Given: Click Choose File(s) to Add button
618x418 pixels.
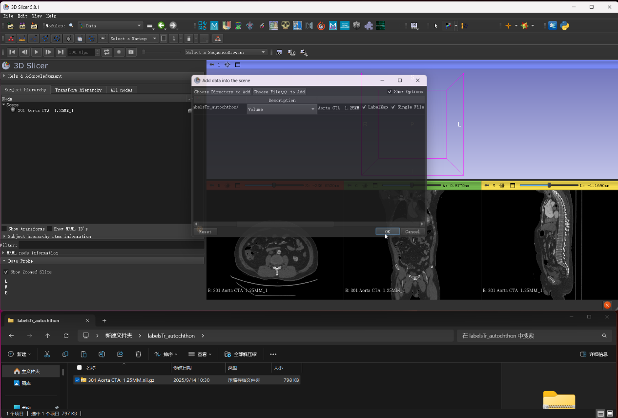Looking at the screenshot, I should point(279,91).
